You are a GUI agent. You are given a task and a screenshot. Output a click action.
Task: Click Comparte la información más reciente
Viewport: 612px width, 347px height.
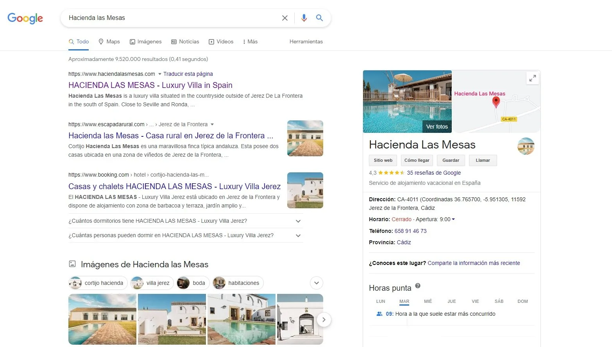pyautogui.click(x=474, y=263)
